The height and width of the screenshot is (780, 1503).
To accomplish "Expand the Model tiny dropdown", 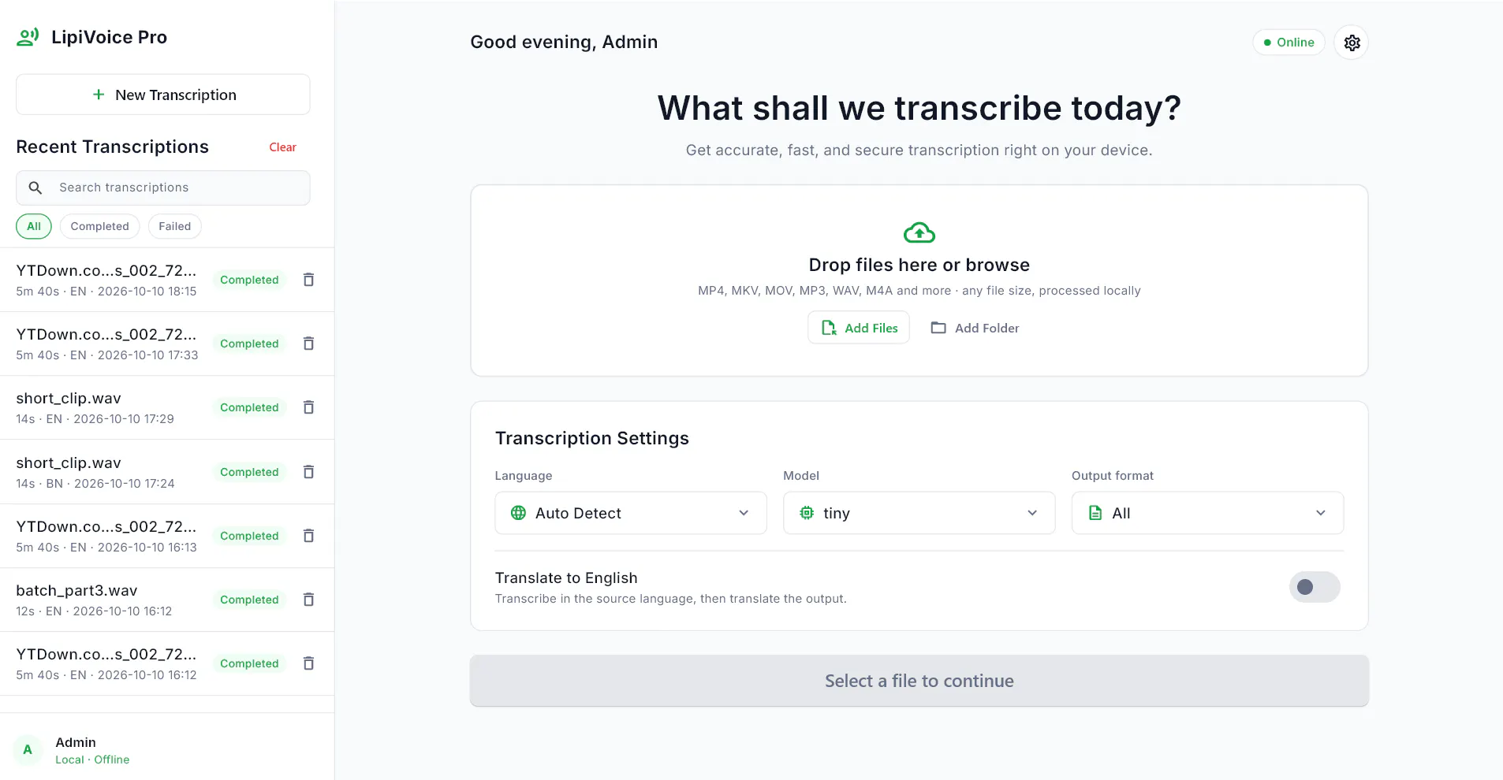I will pyautogui.click(x=919, y=513).
